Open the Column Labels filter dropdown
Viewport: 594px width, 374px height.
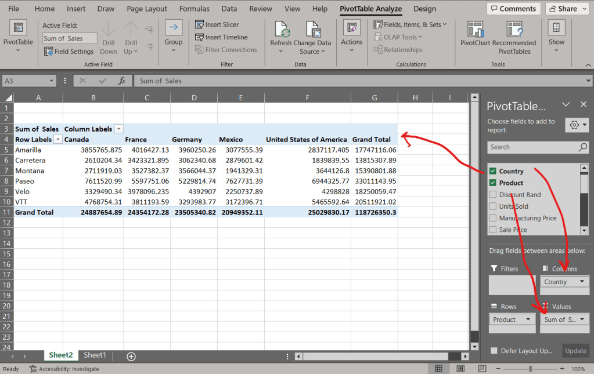(119, 128)
